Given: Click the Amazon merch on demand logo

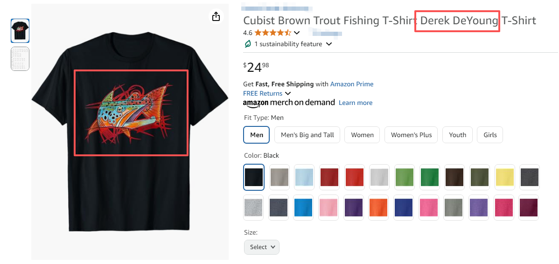Looking at the screenshot, I should pos(289,103).
